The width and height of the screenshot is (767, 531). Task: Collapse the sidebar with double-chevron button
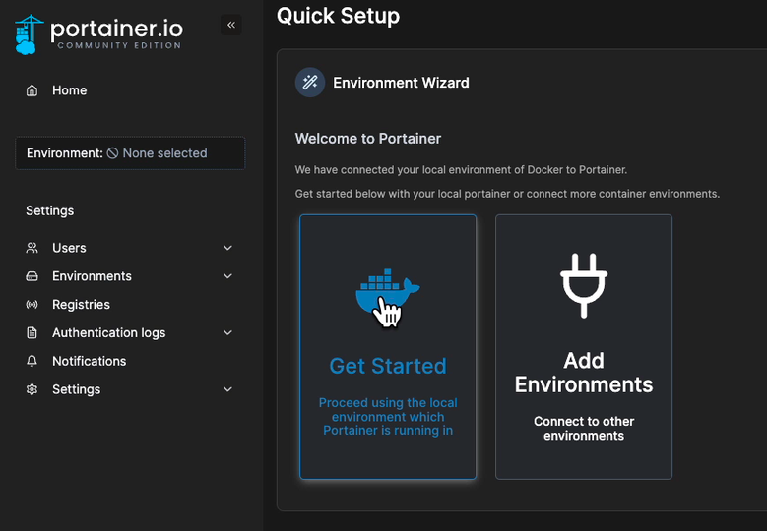click(x=231, y=25)
